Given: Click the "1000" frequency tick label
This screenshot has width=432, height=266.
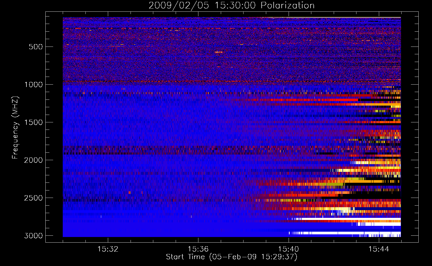Looking at the screenshot, I should tap(33, 85).
